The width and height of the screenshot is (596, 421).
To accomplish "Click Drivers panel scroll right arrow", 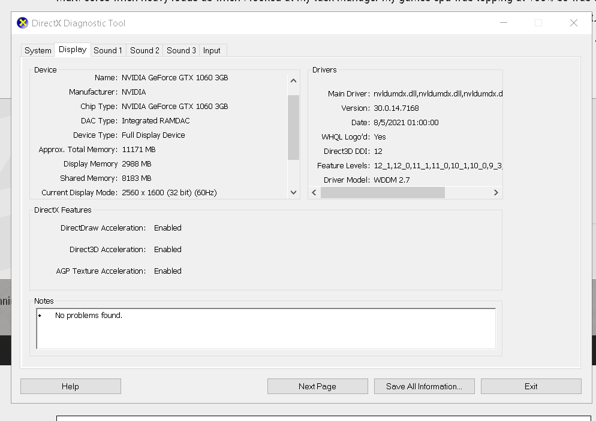I will 496,192.
